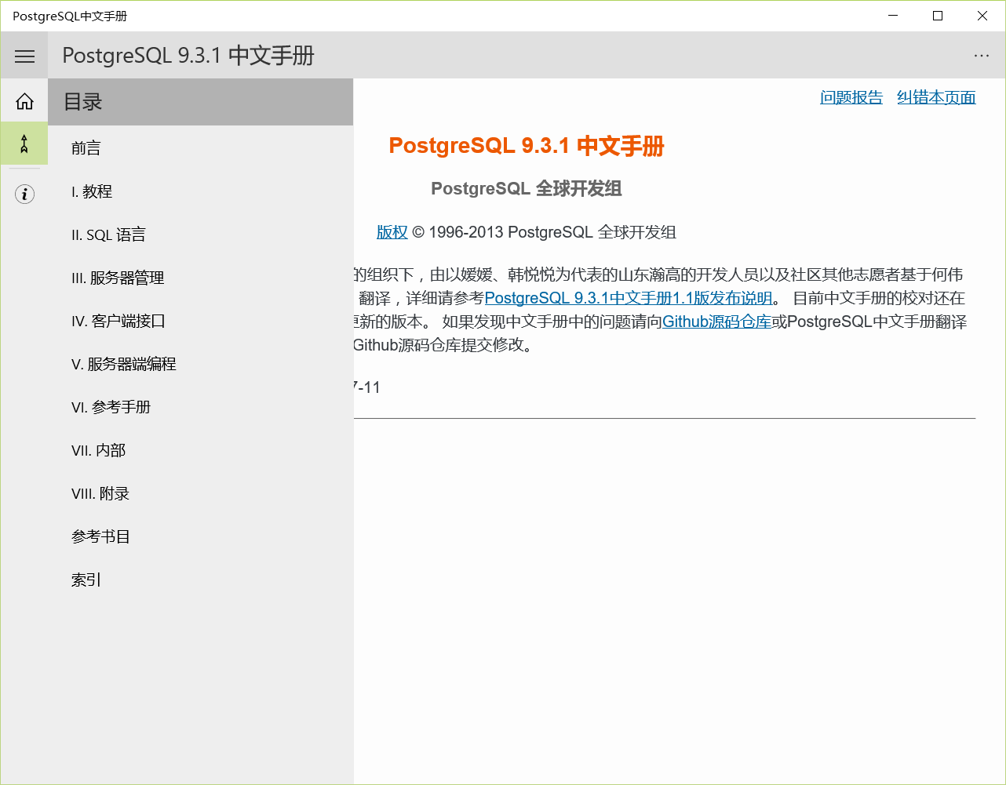Screen dimensions: 1006x785
Task: Open the home page icon
Action: click(24, 101)
